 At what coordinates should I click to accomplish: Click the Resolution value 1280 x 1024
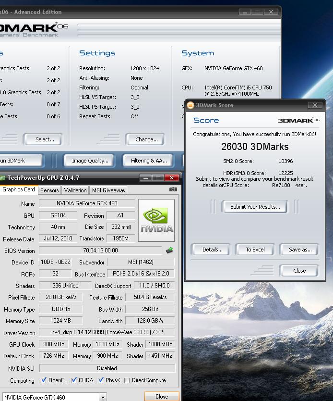pos(144,68)
